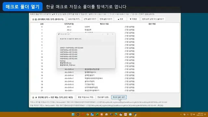This screenshot has height=117, width=208.
Task: Click the folder auto-register (불러오기) button
Action: (x=48, y=19)
